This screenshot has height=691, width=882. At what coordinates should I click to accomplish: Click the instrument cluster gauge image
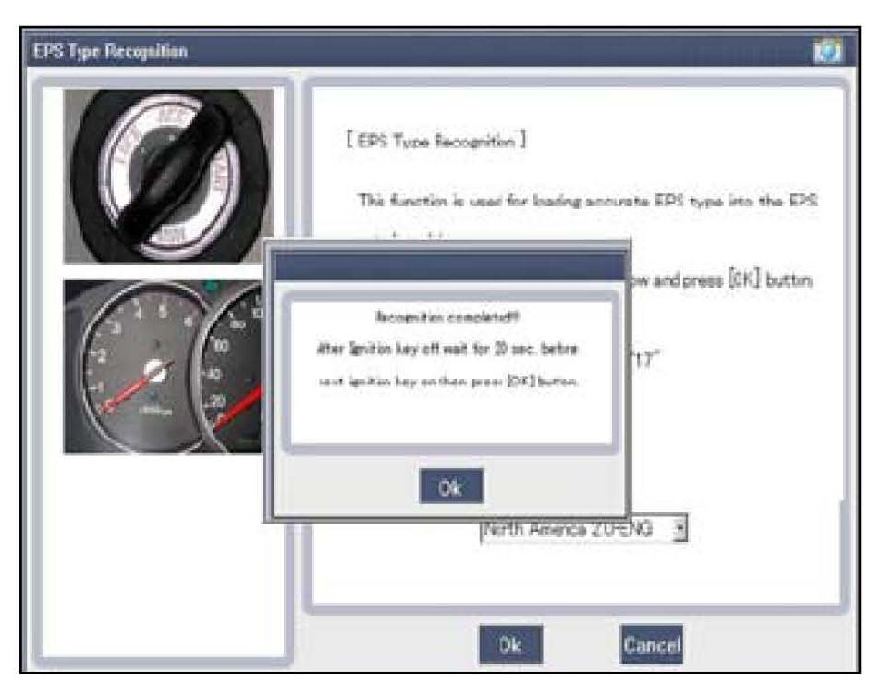[164, 366]
